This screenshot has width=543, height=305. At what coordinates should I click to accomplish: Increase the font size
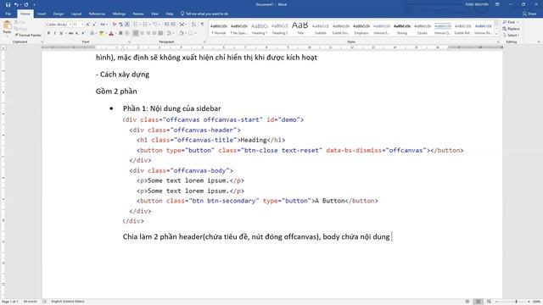click(87, 25)
